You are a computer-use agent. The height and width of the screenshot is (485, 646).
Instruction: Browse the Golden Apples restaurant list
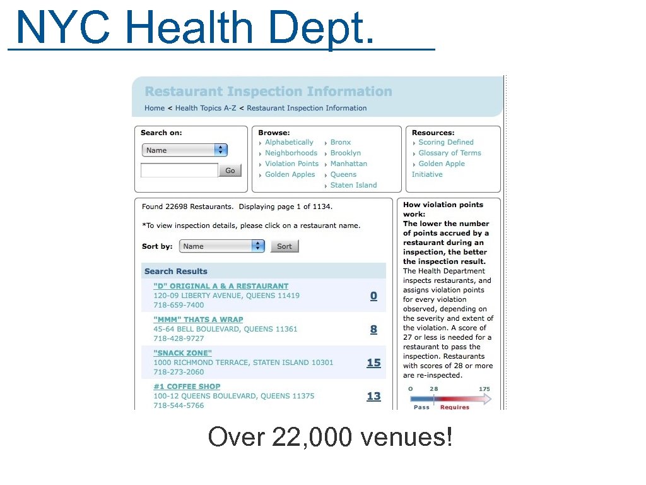click(290, 174)
